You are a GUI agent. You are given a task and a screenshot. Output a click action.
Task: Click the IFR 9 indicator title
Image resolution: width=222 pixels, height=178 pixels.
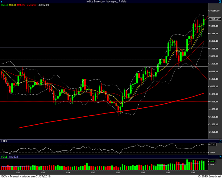click(4, 141)
